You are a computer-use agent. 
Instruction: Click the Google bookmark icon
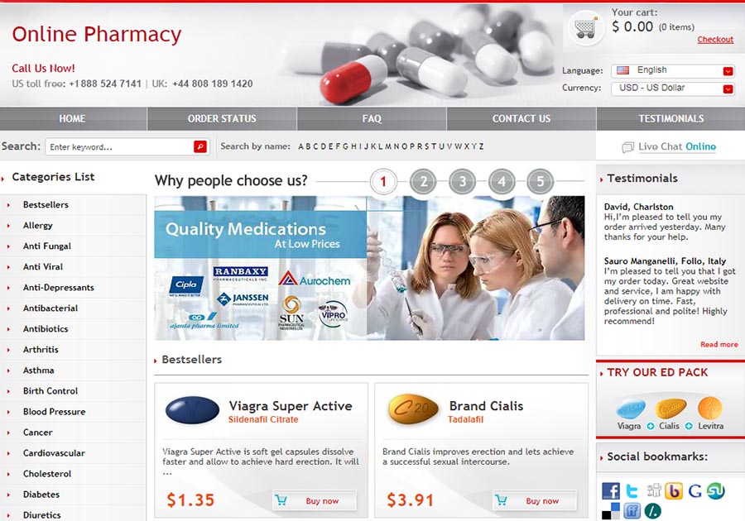pyautogui.click(x=695, y=490)
